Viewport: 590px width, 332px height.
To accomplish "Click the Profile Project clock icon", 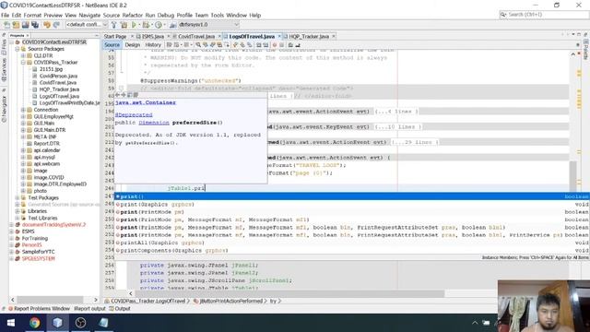I will pos(159,25).
